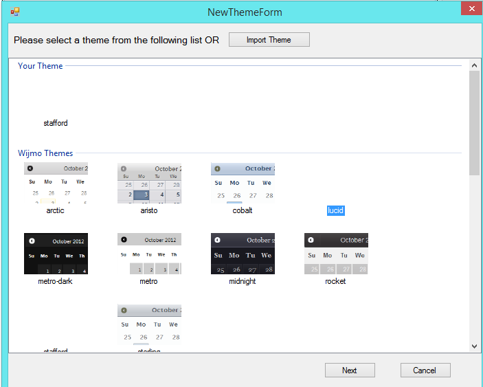Click the cobalt theme name label
483x387 pixels.
pos(242,210)
